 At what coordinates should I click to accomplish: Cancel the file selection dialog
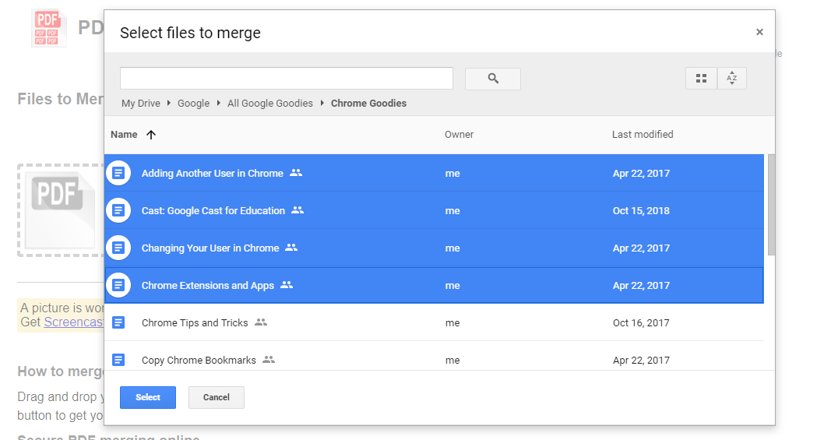216,397
